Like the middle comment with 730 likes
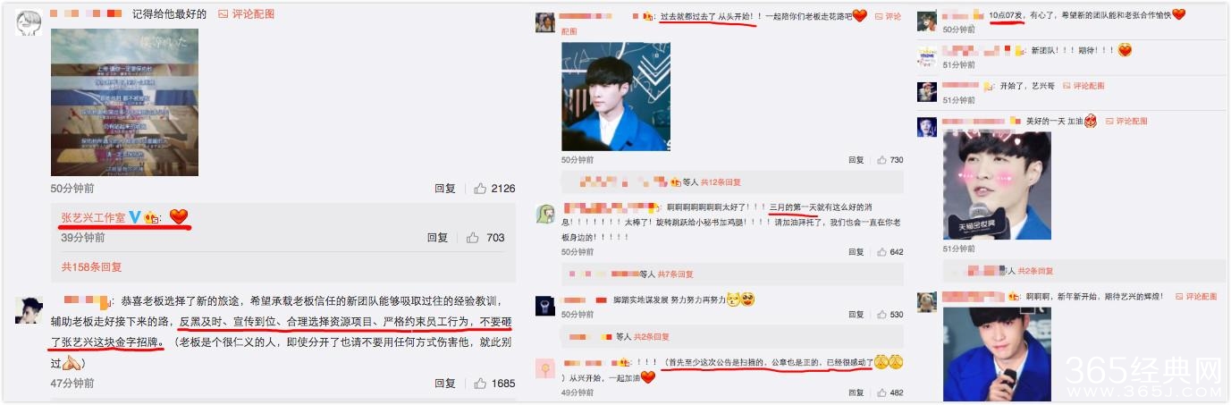The image size is (1231, 405). click(x=881, y=160)
